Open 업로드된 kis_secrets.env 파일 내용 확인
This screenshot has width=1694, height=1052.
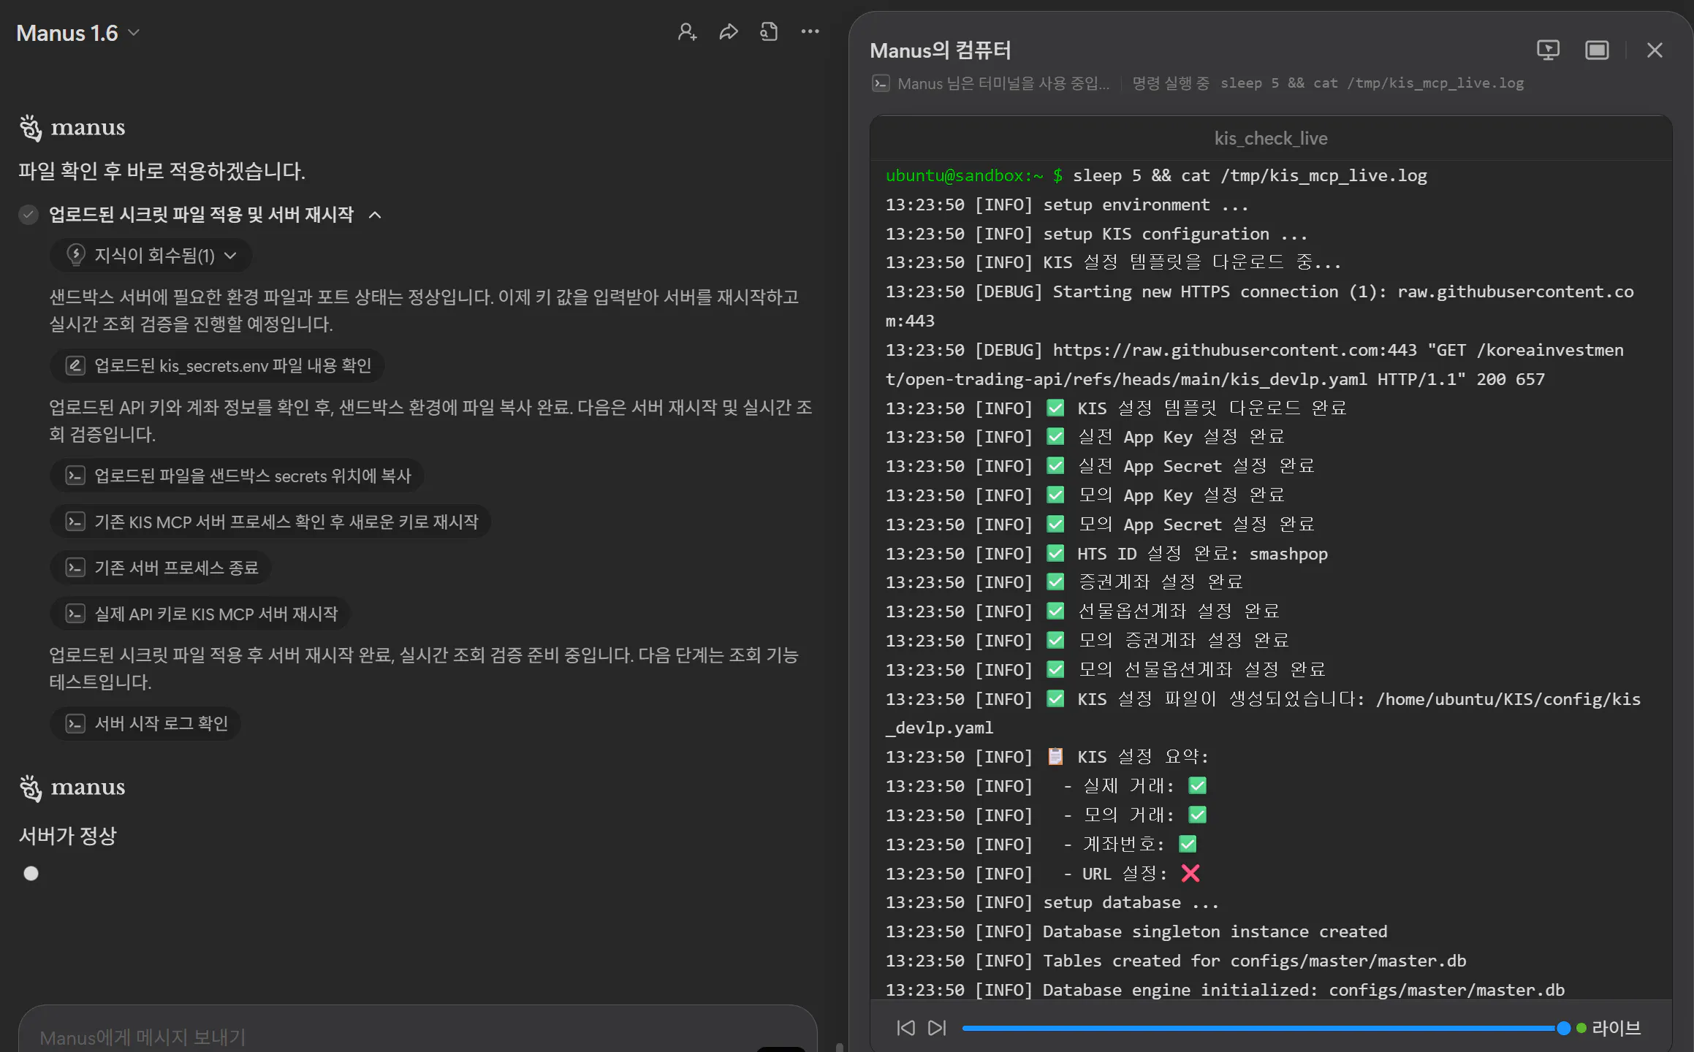(216, 365)
